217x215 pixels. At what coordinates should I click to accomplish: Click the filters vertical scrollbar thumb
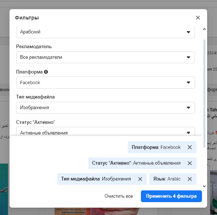coord(204,93)
